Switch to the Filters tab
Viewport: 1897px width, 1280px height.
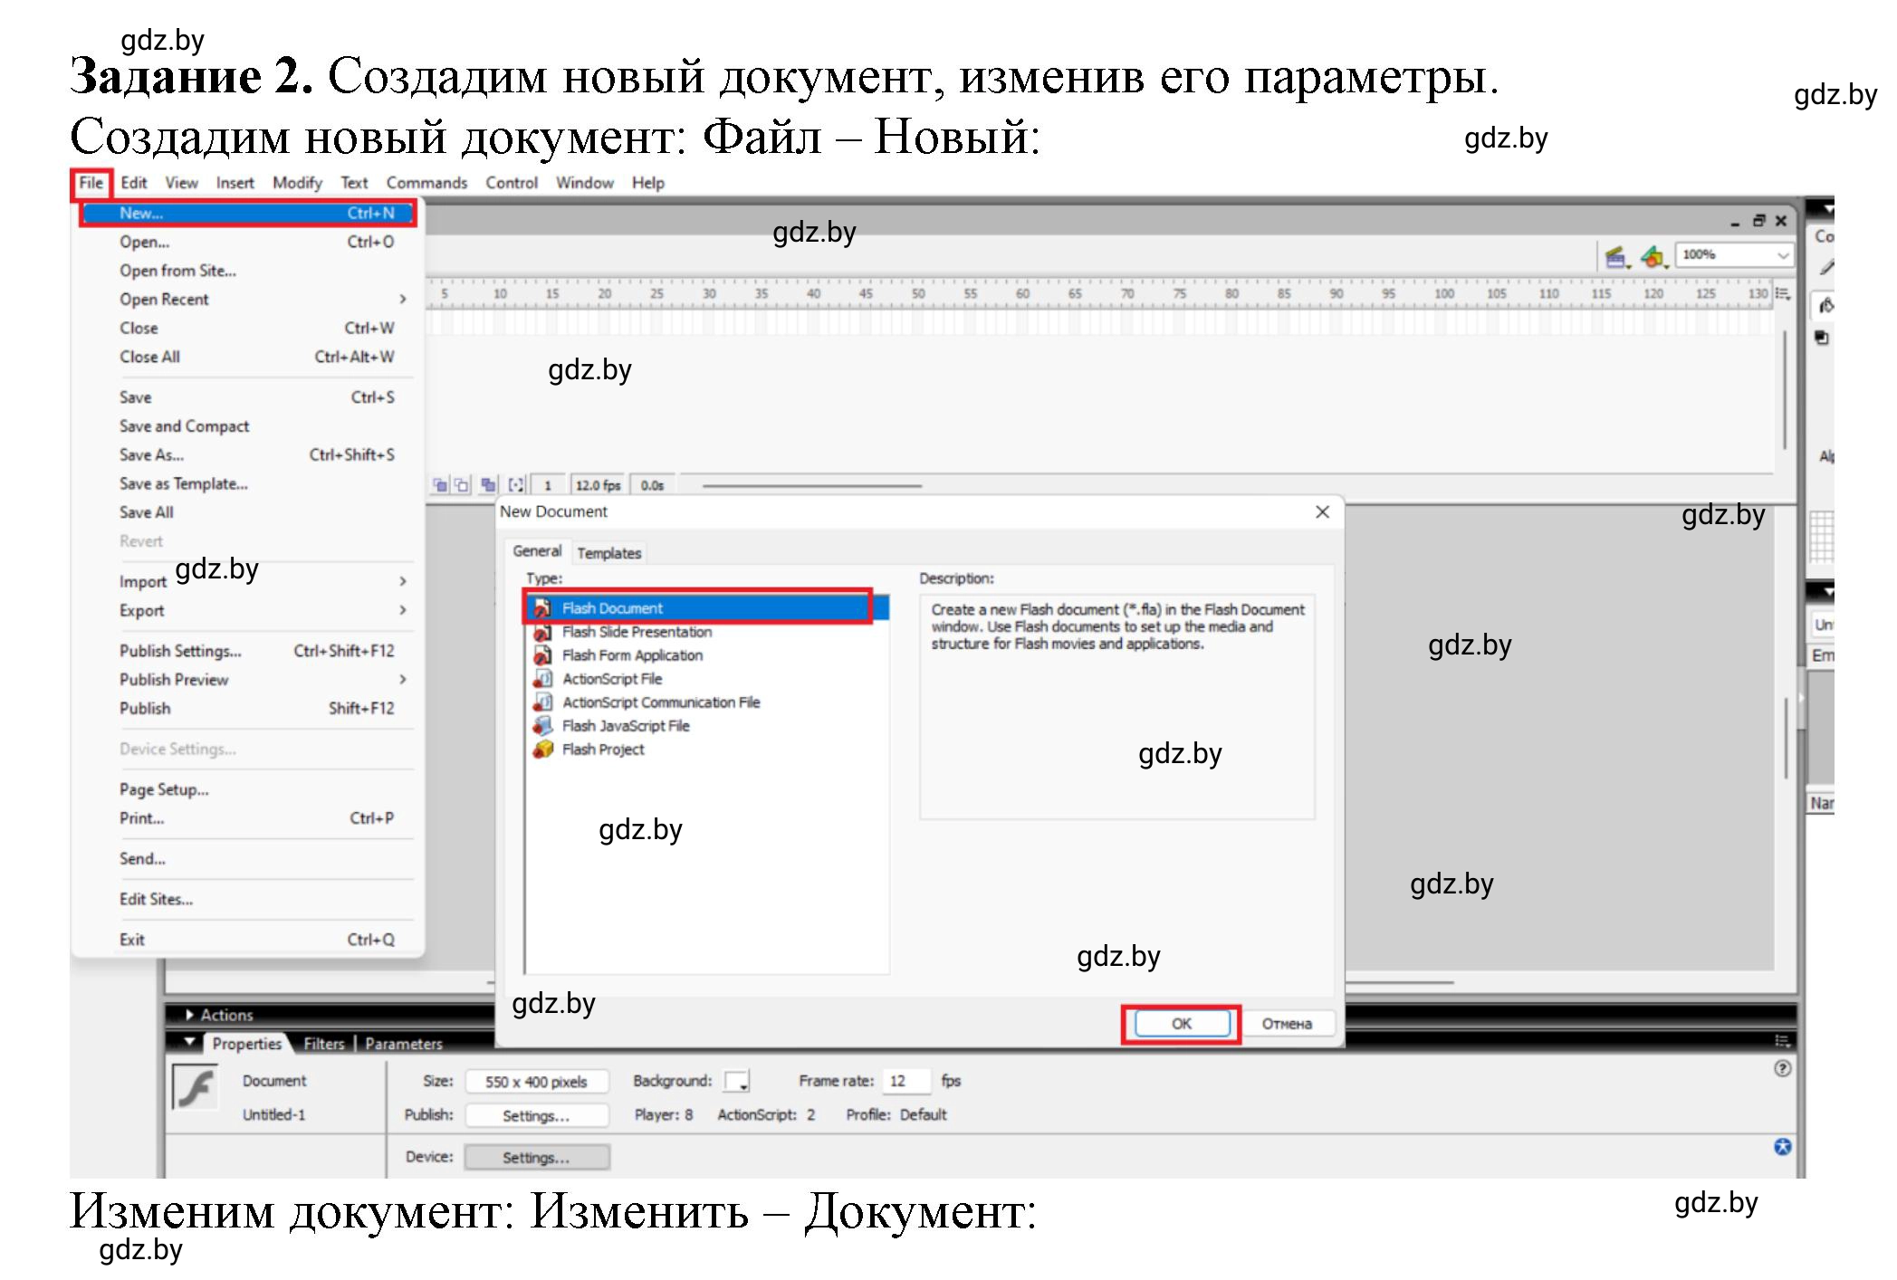pos(324,1045)
